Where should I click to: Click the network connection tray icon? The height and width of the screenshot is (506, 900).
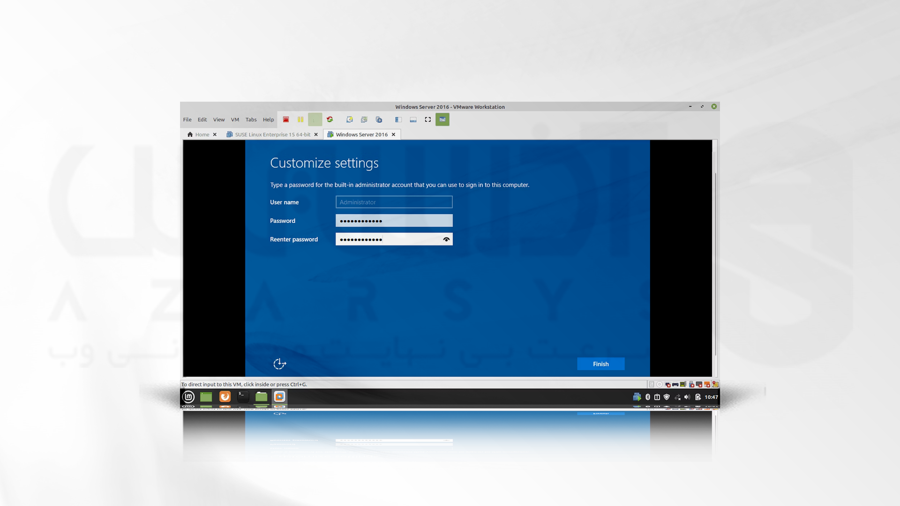click(x=677, y=397)
